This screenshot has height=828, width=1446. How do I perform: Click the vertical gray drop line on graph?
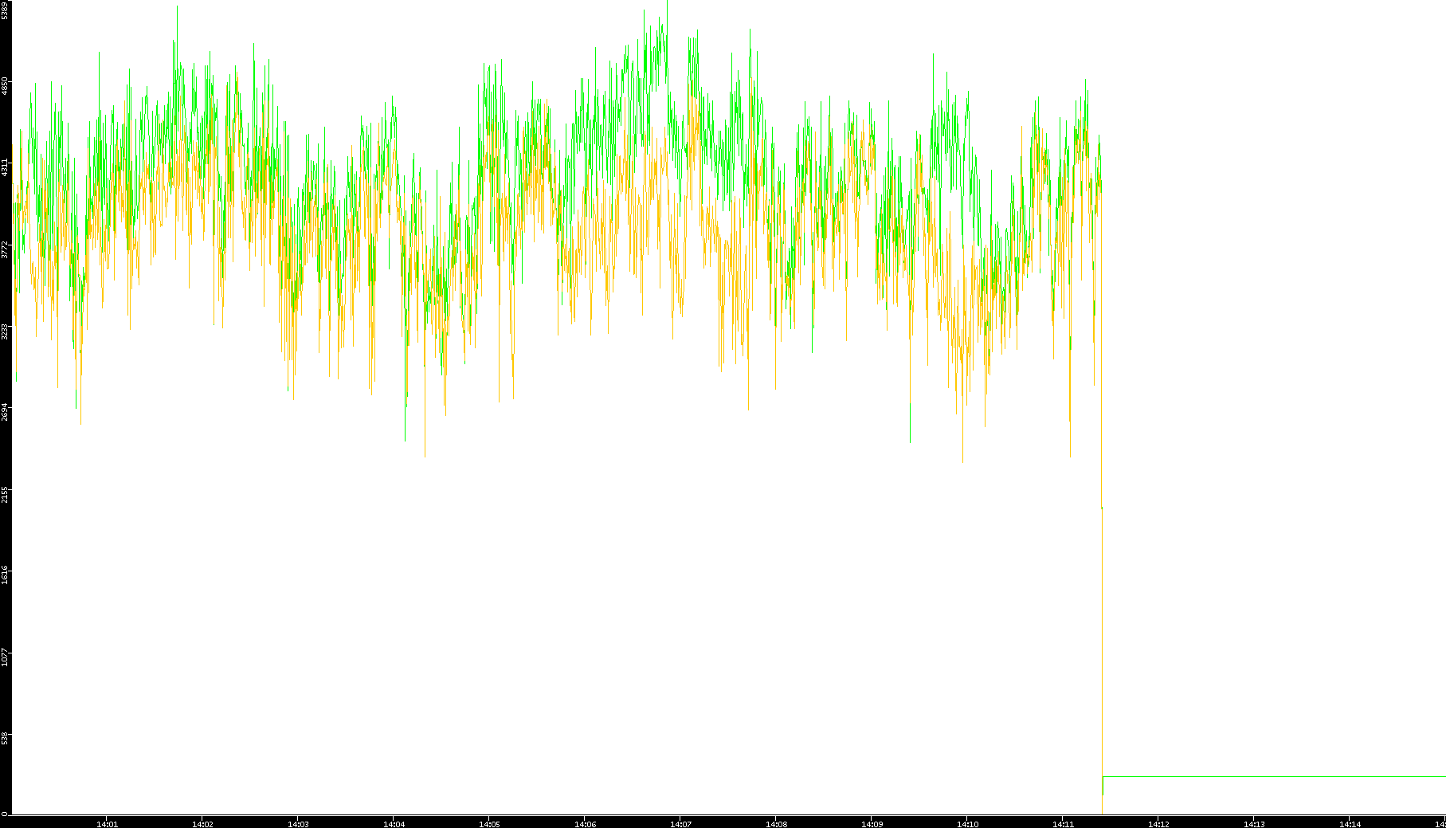pos(1102,638)
